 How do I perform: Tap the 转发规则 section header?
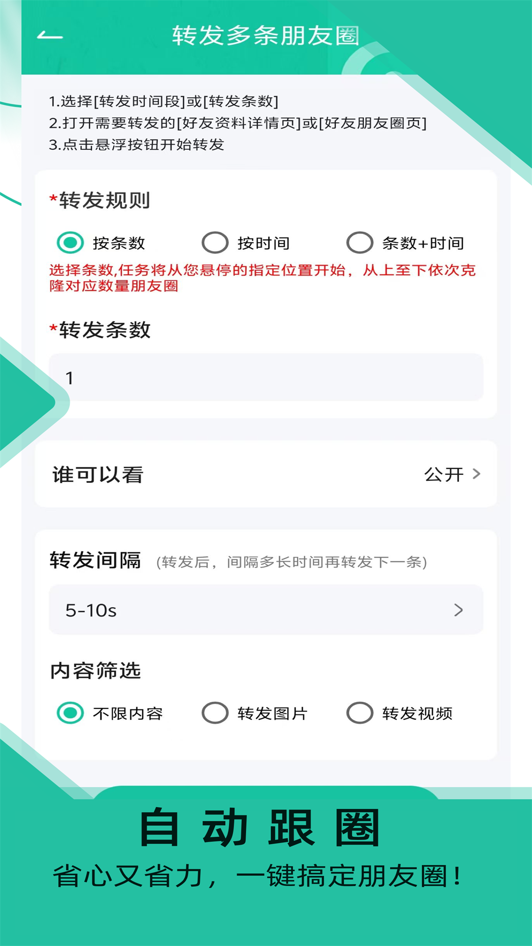click(x=100, y=200)
